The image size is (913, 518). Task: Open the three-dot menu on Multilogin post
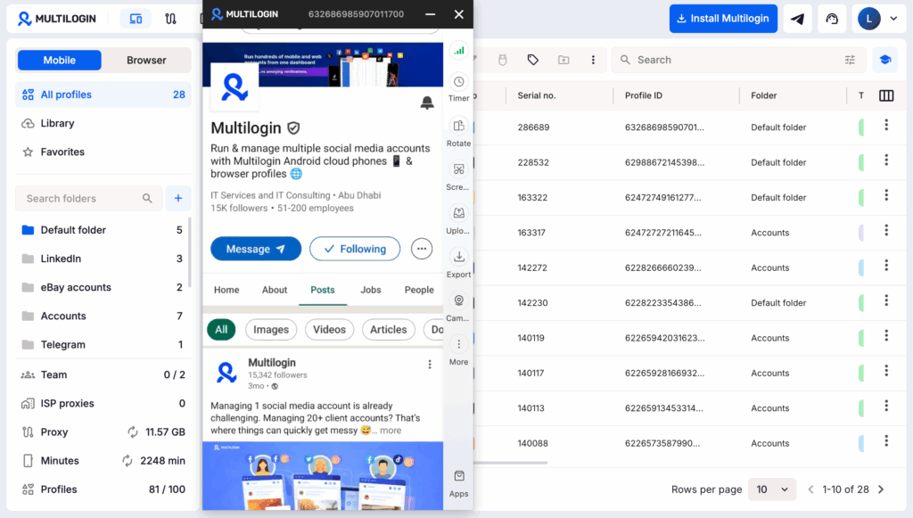coord(430,365)
